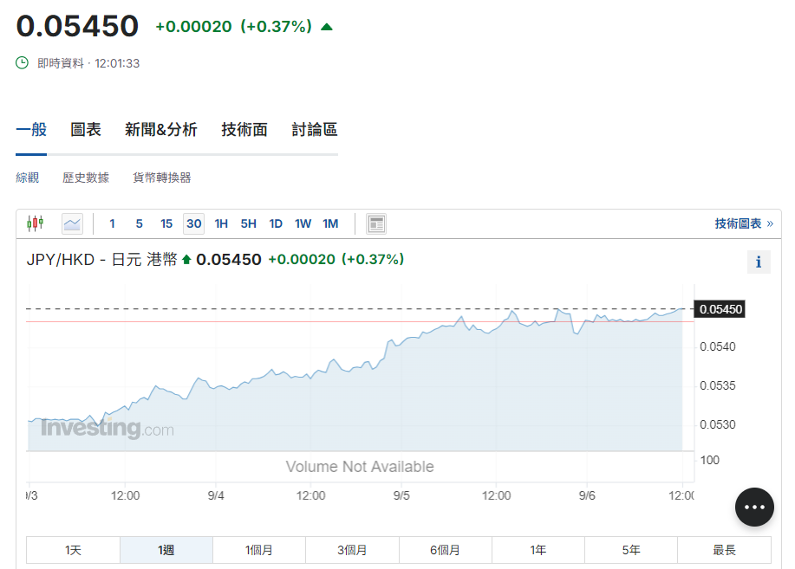Image resolution: width=795 pixels, height=569 pixels.
Task: Open the 新聞&分析 tab
Action: coord(161,130)
